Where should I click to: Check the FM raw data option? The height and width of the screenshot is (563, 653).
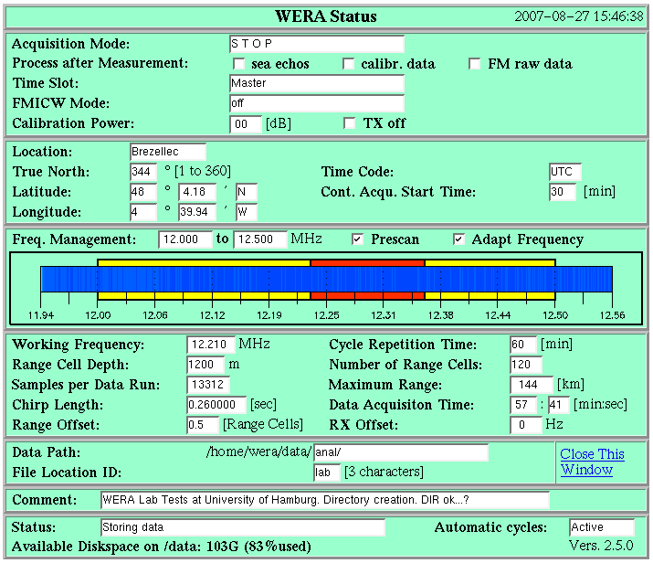point(475,64)
